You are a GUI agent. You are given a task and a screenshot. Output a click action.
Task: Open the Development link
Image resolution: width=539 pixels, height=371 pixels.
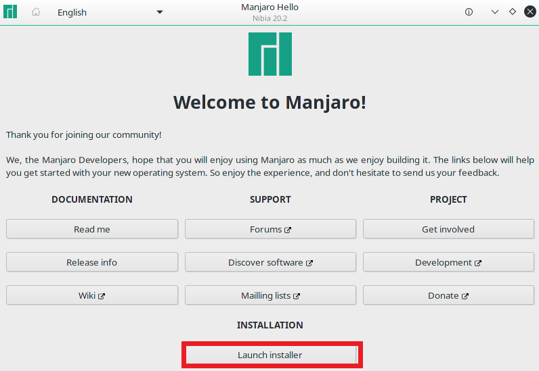pyautogui.click(x=448, y=262)
